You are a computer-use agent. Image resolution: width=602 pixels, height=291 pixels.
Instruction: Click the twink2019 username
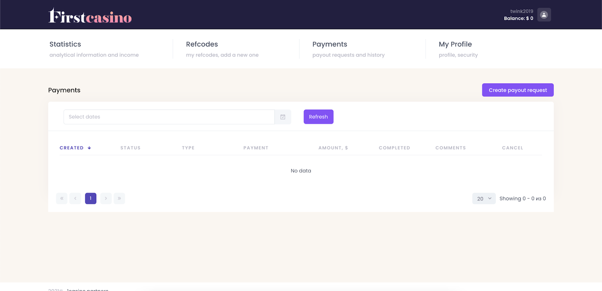pos(521,11)
